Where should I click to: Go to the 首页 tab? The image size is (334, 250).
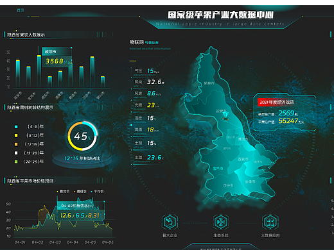click(x=21, y=10)
